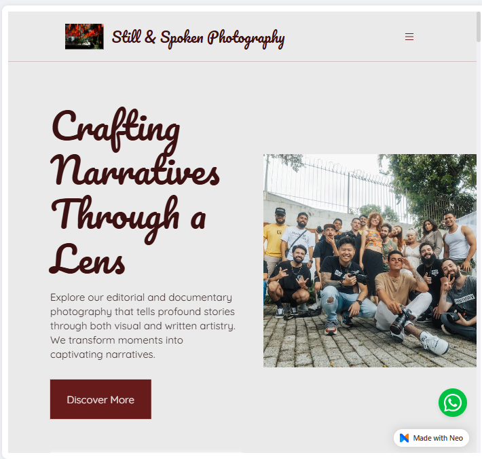Click the line We transform moments into

[117, 340]
